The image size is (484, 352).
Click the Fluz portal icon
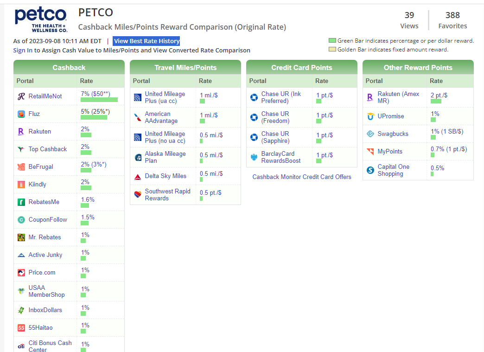(x=21, y=114)
